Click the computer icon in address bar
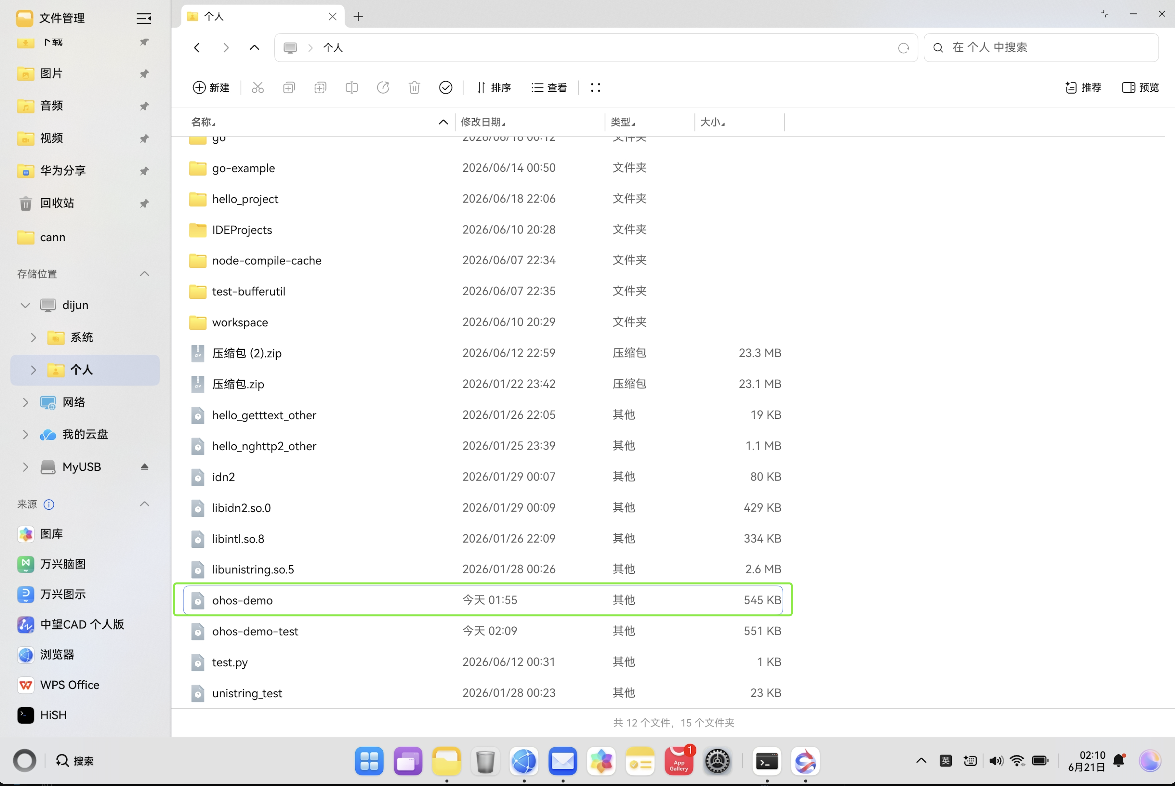 [x=290, y=47]
